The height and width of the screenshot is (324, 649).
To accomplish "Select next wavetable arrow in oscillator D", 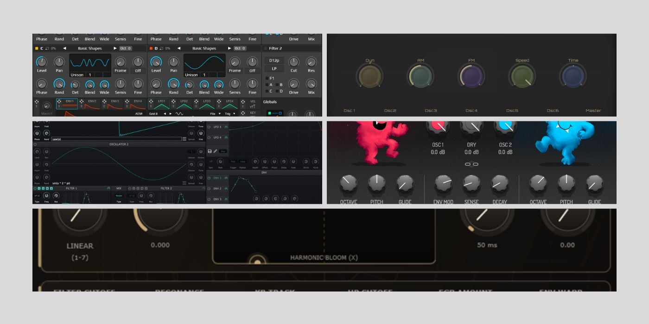I will [229, 48].
